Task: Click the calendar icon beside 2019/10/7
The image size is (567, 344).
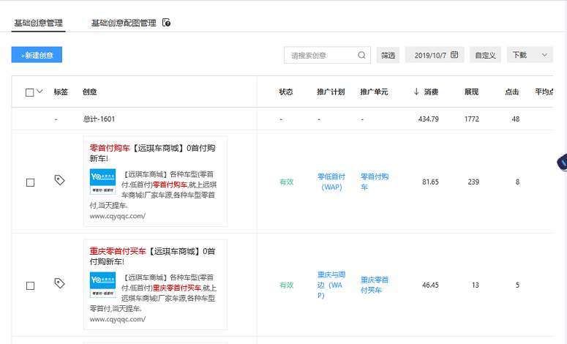Action: pos(454,55)
